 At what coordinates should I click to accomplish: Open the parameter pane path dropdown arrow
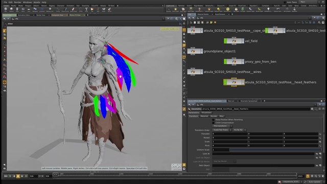tap(315, 104)
